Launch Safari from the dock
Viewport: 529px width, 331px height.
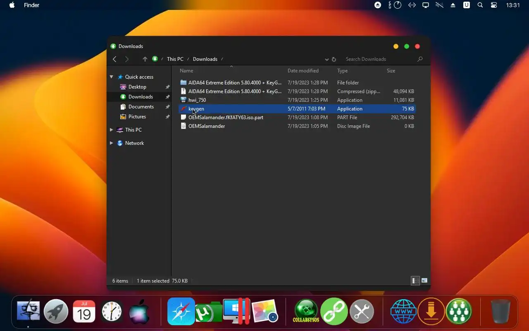click(181, 311)
